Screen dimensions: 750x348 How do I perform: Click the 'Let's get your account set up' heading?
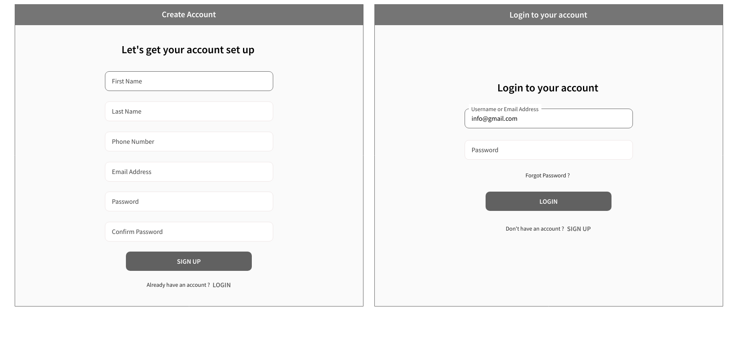(188, 49)
